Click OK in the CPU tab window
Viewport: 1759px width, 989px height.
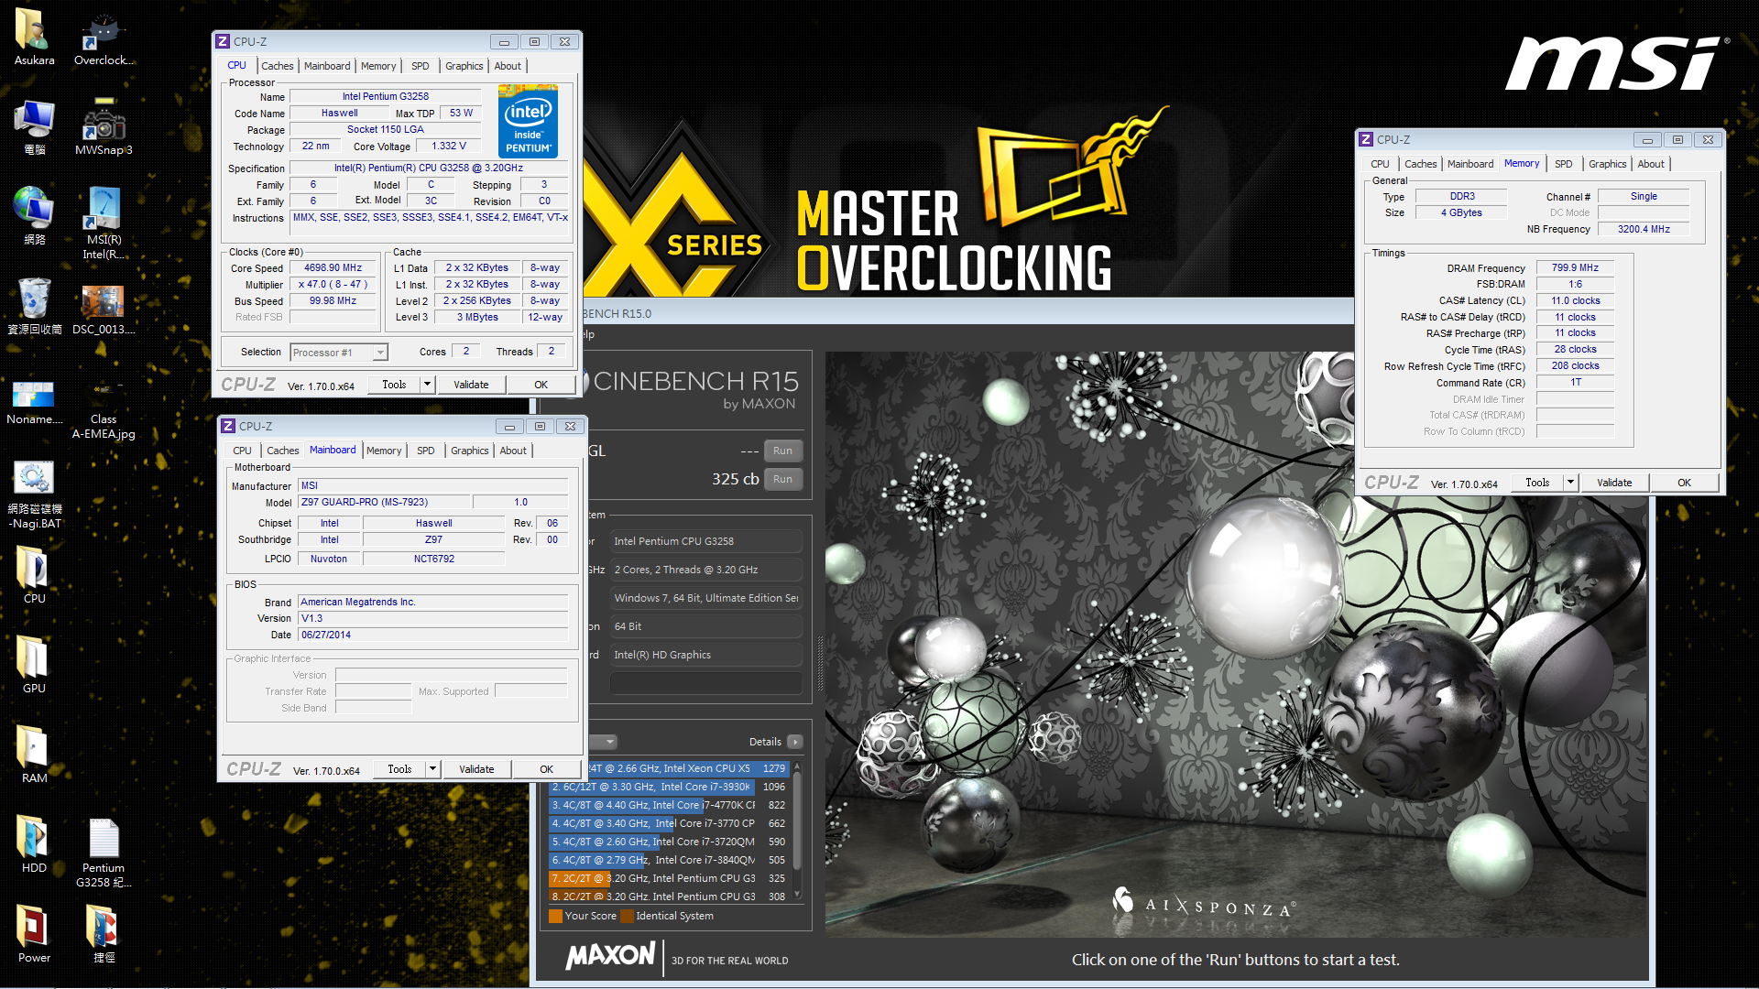click(x=541, y=385)
